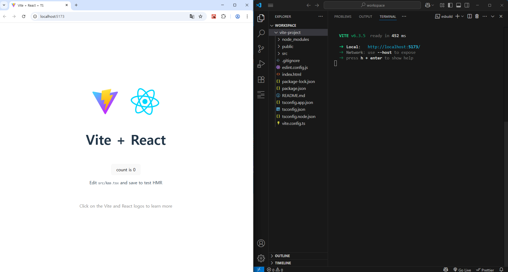Select the TERMINAL tab
This screenshot has height=272, width=508.
388,16
